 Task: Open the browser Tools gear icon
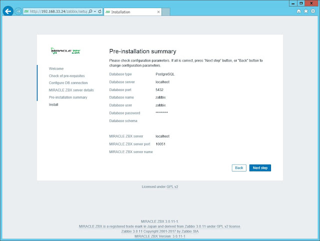pos(313,11)
